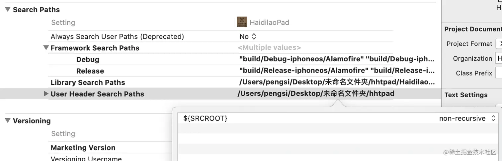Select the Release framework path value
This screenshot has height=161, width=502.
pos(337,71)
